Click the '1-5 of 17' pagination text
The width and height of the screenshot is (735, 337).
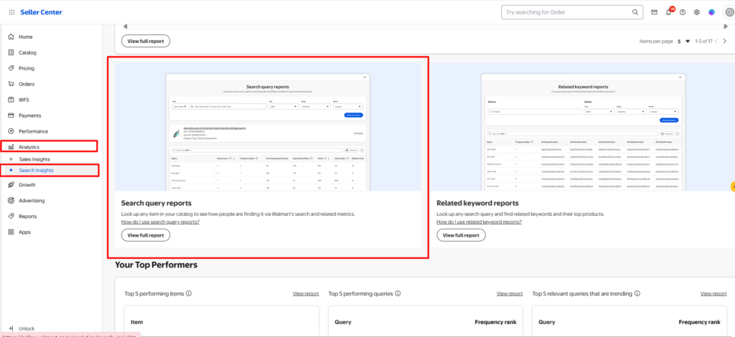pyautogui.click(x=703, y=41)
